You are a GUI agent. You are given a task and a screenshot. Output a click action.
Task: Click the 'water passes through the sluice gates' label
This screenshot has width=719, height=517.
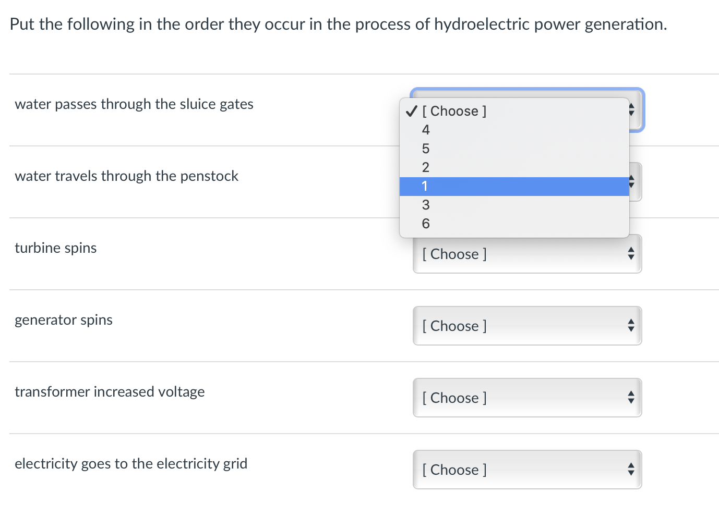point(134,104)
